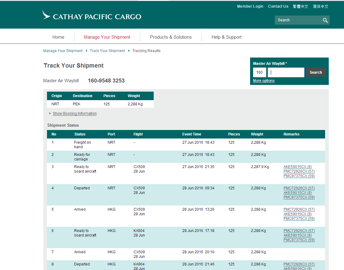The image size is (344, 270).
Task: Open More options link
Action: click(264, 81)
